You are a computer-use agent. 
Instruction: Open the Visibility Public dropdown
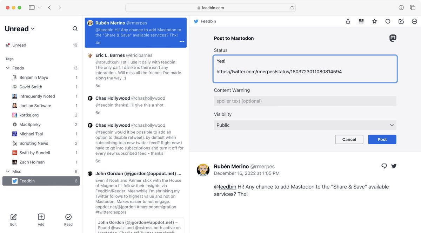click(305, 125)
